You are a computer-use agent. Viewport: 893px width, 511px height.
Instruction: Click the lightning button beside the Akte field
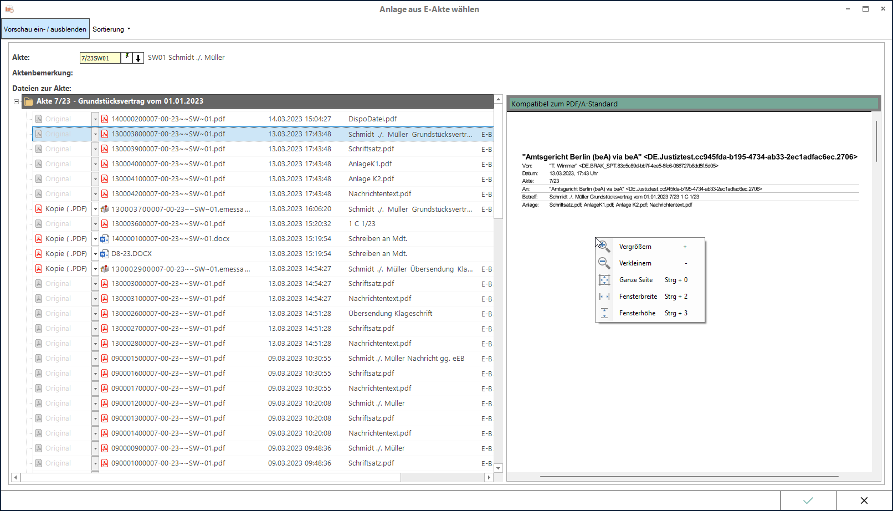point(127,58)
